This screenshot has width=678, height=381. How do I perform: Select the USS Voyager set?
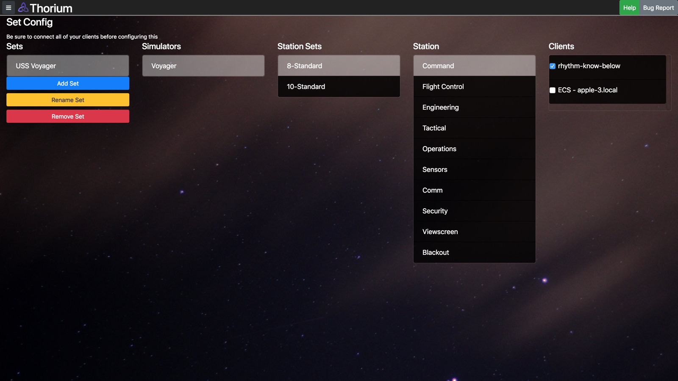coord(68,66)
